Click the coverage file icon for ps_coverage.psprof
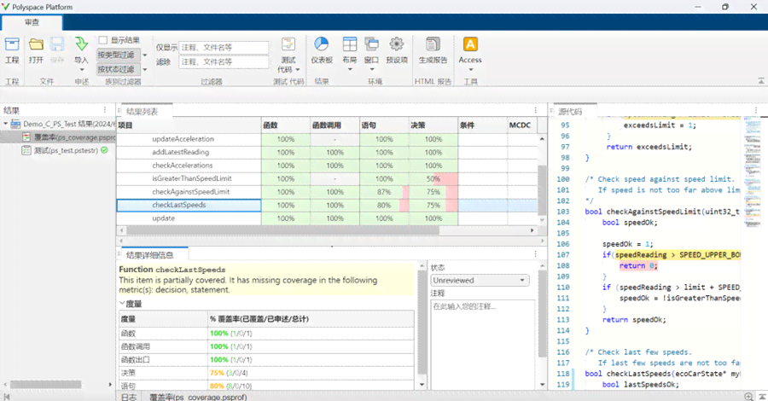This screenshot has width=768, height=401. (x=26, y=137)
